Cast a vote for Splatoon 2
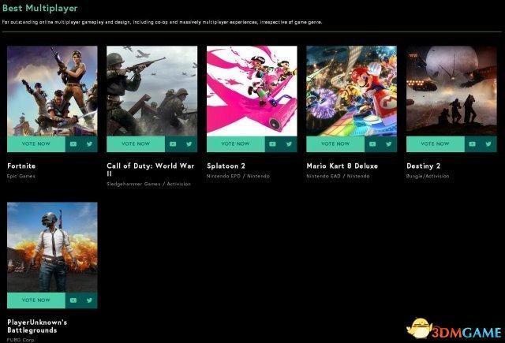 tap(236, 144)
